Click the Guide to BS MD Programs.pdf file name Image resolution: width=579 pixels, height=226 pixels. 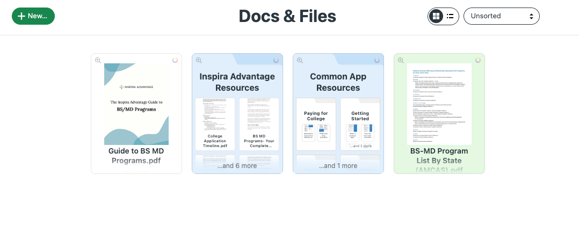click(136, 156)
